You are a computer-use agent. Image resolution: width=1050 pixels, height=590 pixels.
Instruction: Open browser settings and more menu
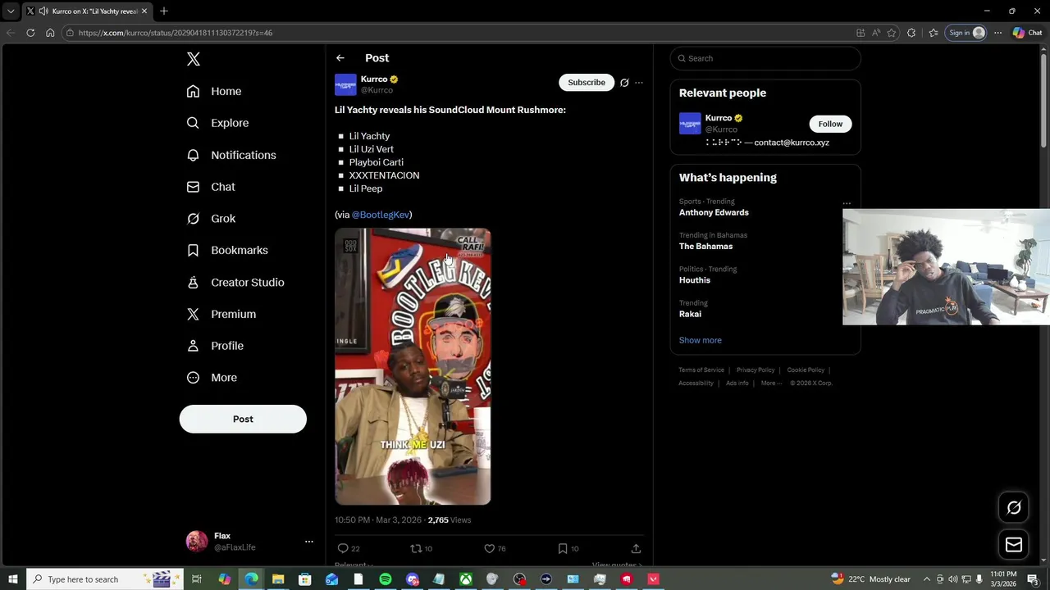(x=997, y=33)
